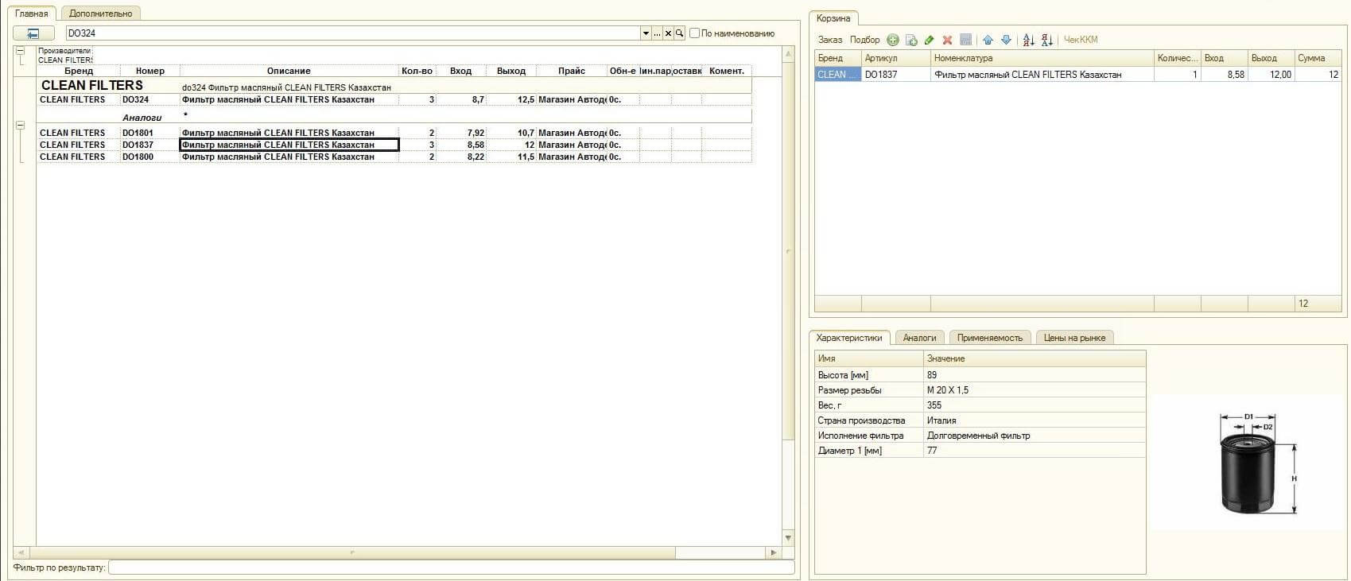Click the Заказ button in cart toolbar

coord(829,40)
